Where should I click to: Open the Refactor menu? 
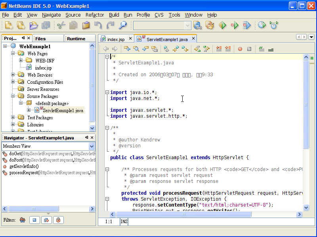[95, 15]
